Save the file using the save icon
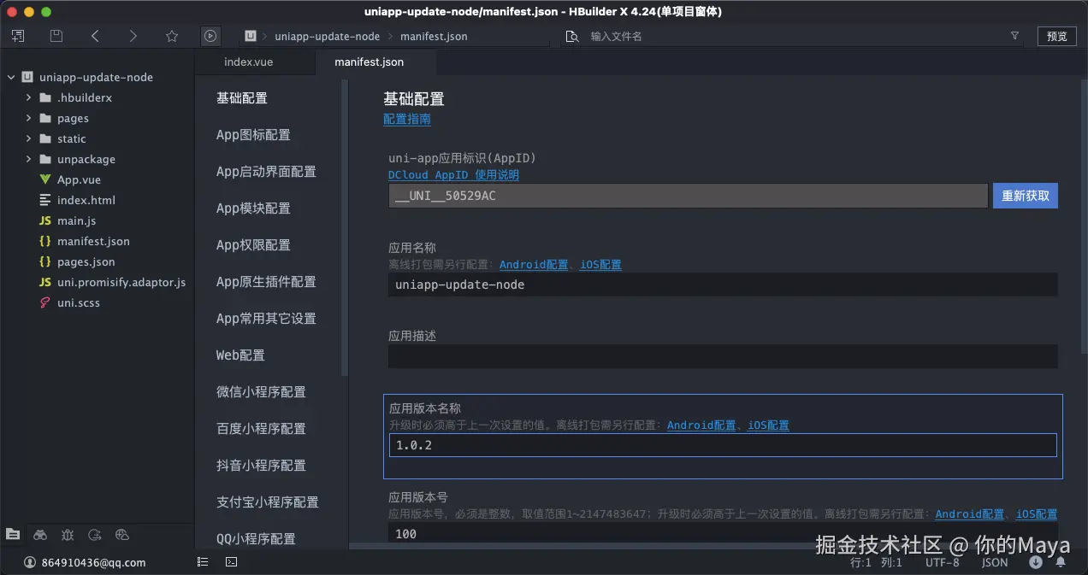Image resolution: width=1088 pixels, height=575 pixels. point(56,35)
